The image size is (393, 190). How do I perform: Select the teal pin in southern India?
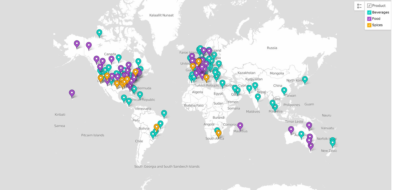click(x=258, y=97)
